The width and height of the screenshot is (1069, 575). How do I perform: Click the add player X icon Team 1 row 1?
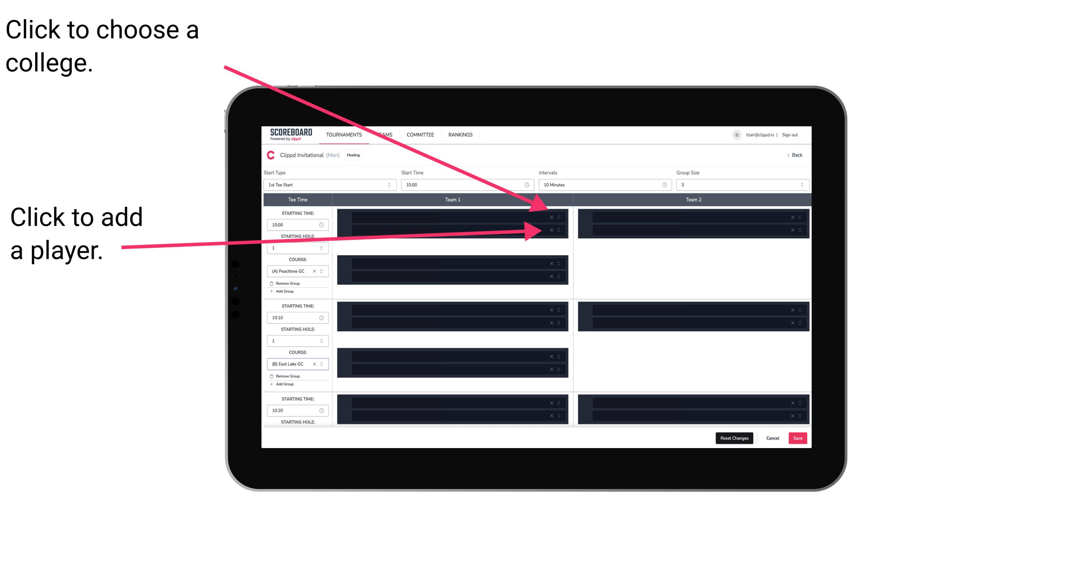pos(552,217)
